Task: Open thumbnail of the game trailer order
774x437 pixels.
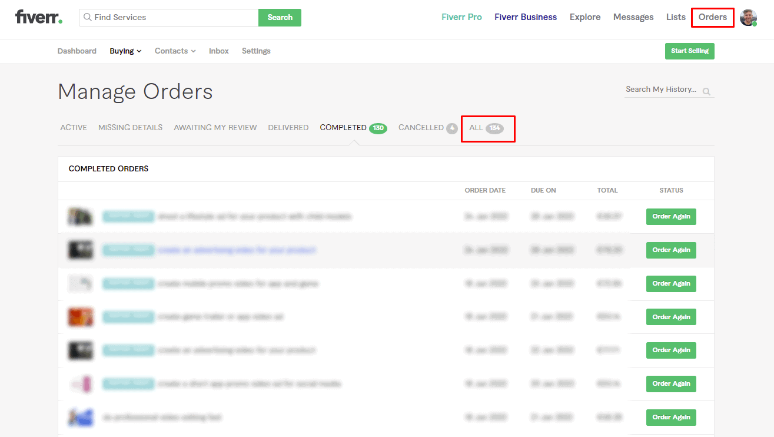Action: (80, 317)
